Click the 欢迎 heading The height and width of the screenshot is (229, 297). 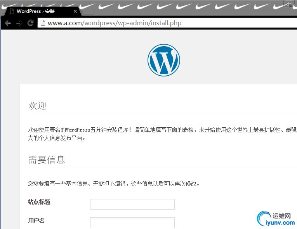tap(37, 106)
